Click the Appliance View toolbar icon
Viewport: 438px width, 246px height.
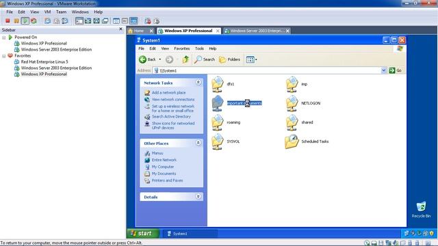coord(125,21)
